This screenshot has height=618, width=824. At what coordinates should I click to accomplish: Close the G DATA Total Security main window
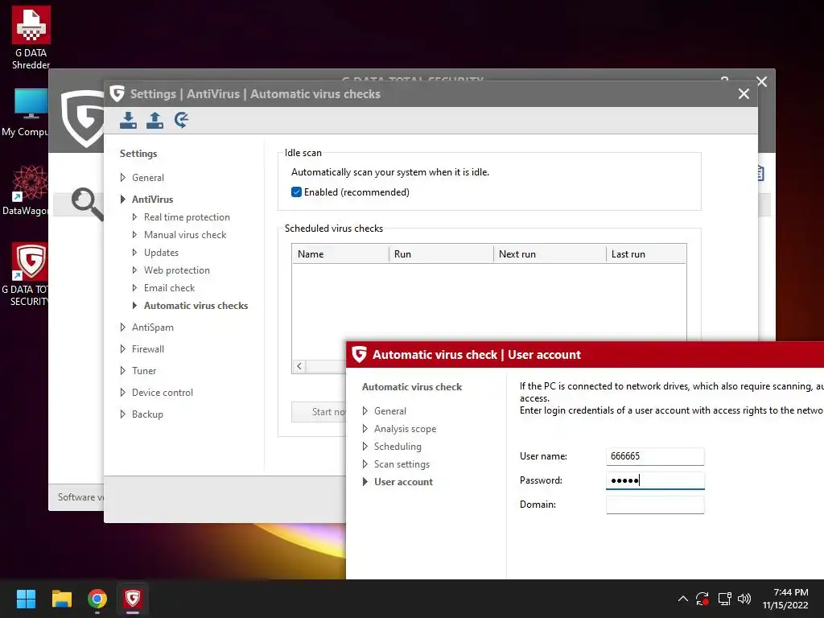point(762,81)
